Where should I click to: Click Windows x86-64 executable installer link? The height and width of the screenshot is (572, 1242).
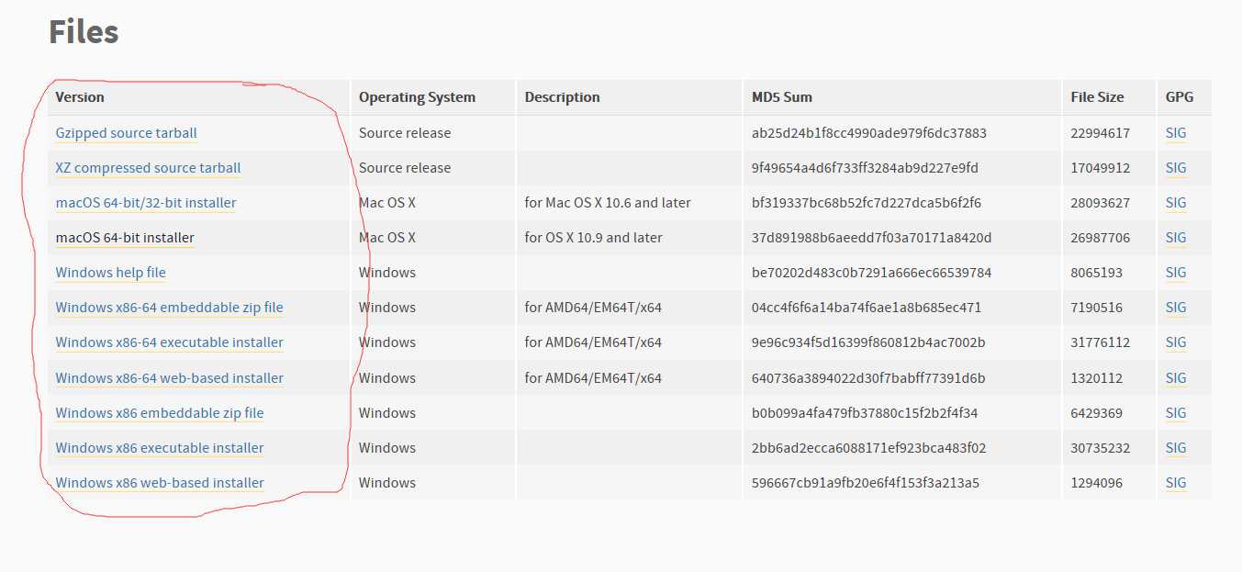169,342
